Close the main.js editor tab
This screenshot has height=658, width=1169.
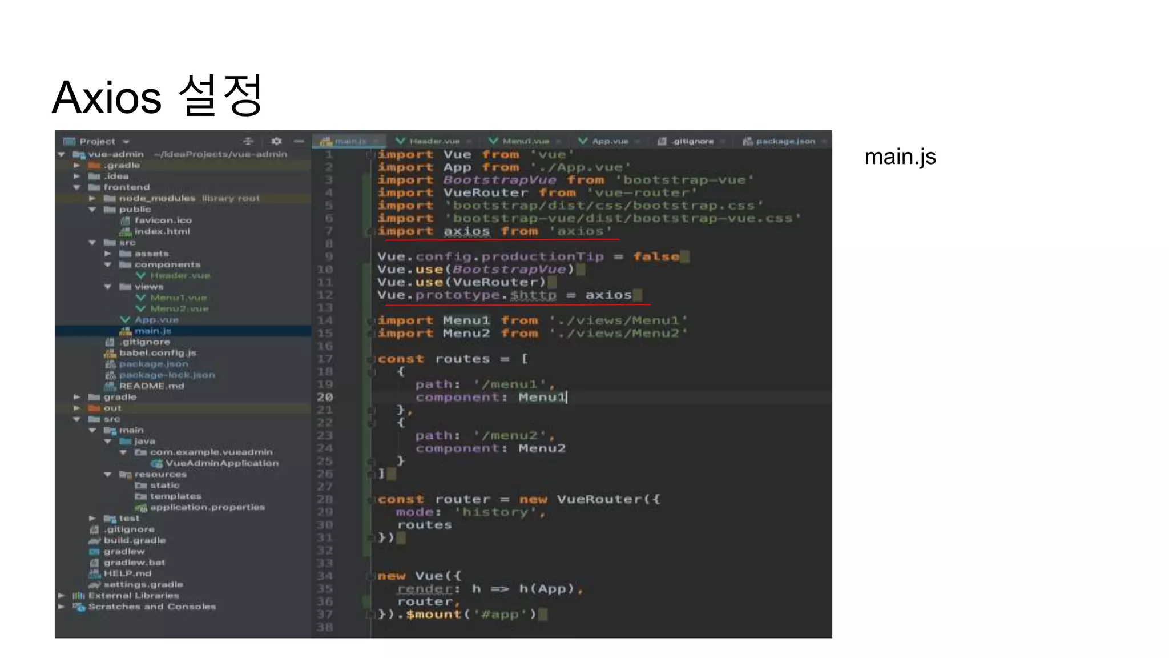pos(376,142)
